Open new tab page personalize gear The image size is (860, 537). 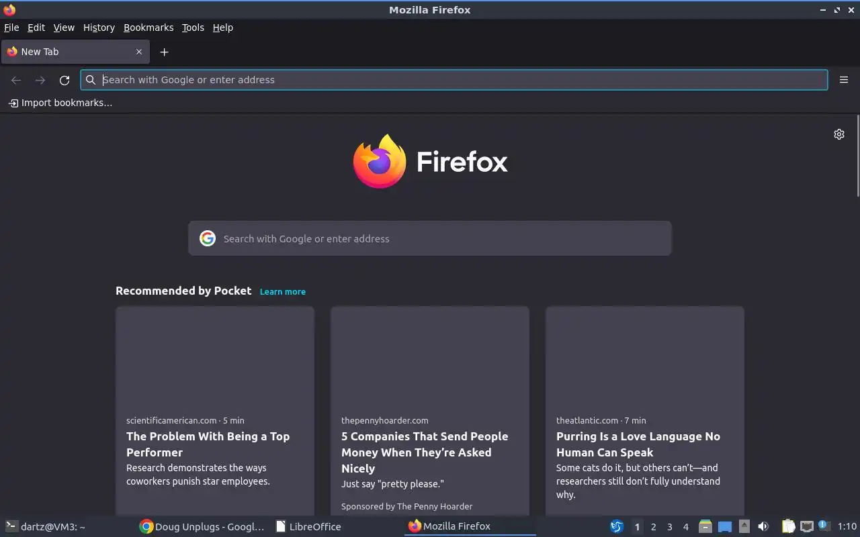[839, 134]
